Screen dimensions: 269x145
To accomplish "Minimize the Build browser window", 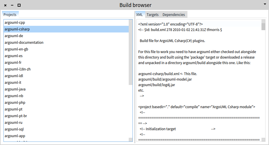I will click(12, 5).
